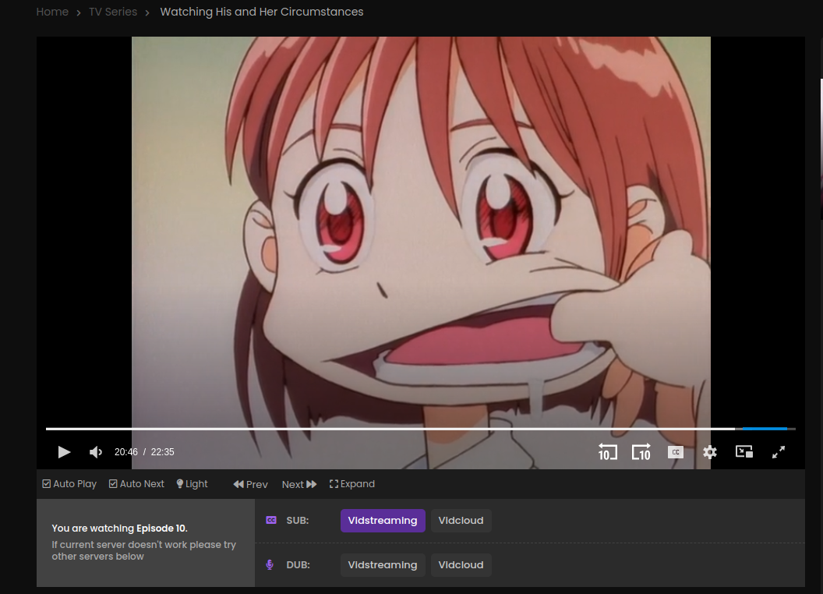This screenshot has width=823, height=594.
Task: Go to the Next episode
Action: pos(299,484)
